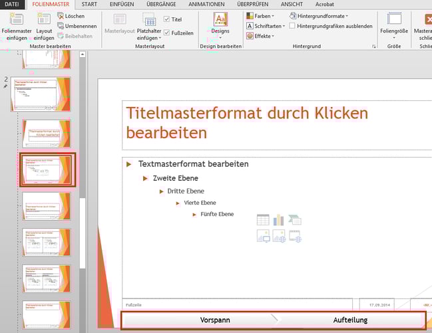
Task: Toggle the Fußzeilen checkbox
Action: 166,33
